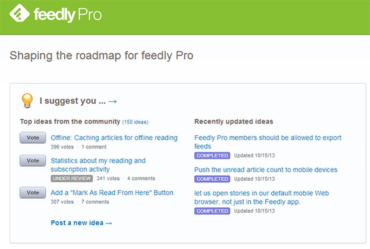
Task: Click the COMPLETED badge under the export feeds idea
Action: click(212, 155)
